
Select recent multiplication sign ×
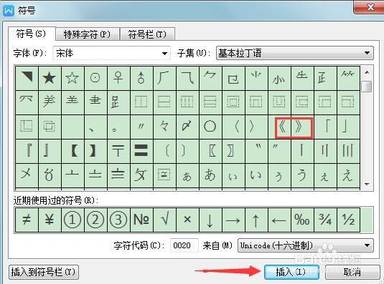187,220
